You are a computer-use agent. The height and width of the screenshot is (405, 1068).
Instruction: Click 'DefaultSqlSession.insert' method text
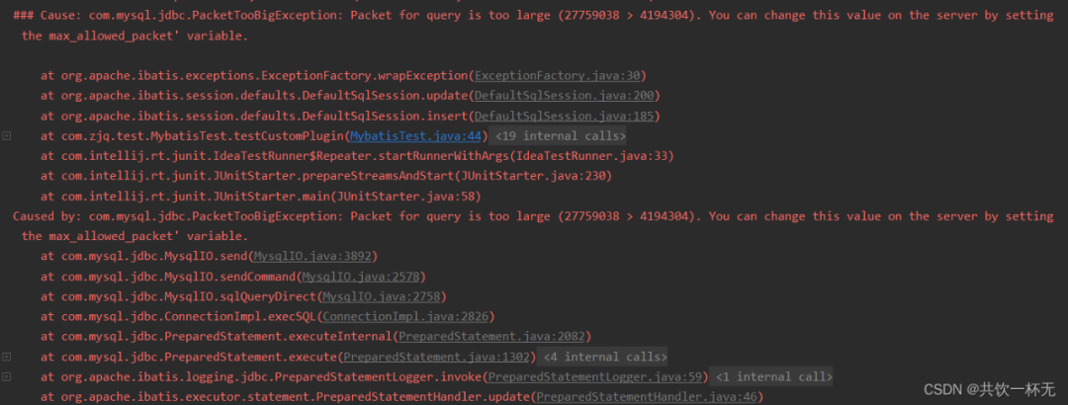(386, 116)
